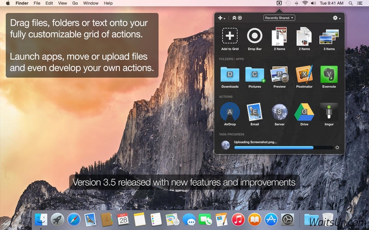Open Messages in the Dock
Screen dimensions: 369x230
(189, 220)
